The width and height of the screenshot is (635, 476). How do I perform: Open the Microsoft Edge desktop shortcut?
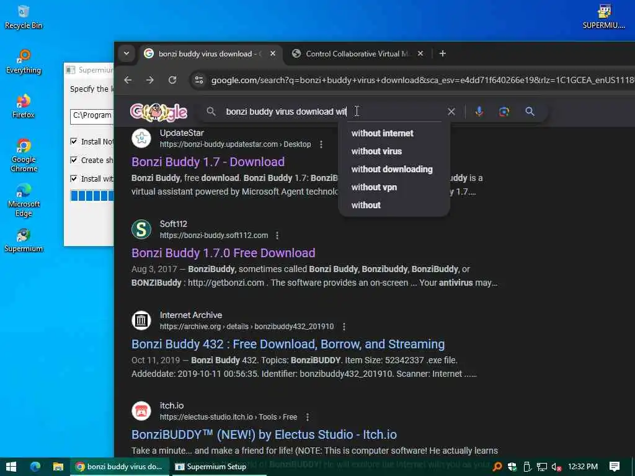24,200
